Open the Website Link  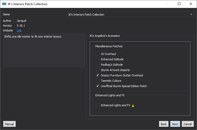point(19,30)
